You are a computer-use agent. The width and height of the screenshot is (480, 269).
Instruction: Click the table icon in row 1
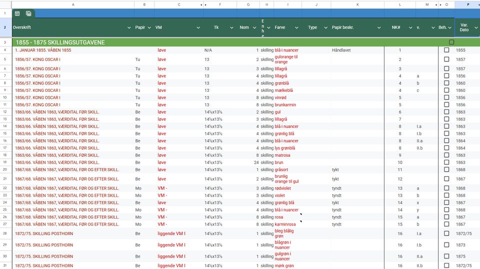(17, 13)
